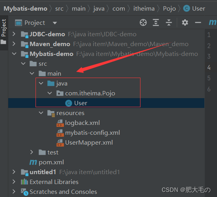Collapse the main folder chevron
This screenshot has width=217, height=197.
click(32, 73)
